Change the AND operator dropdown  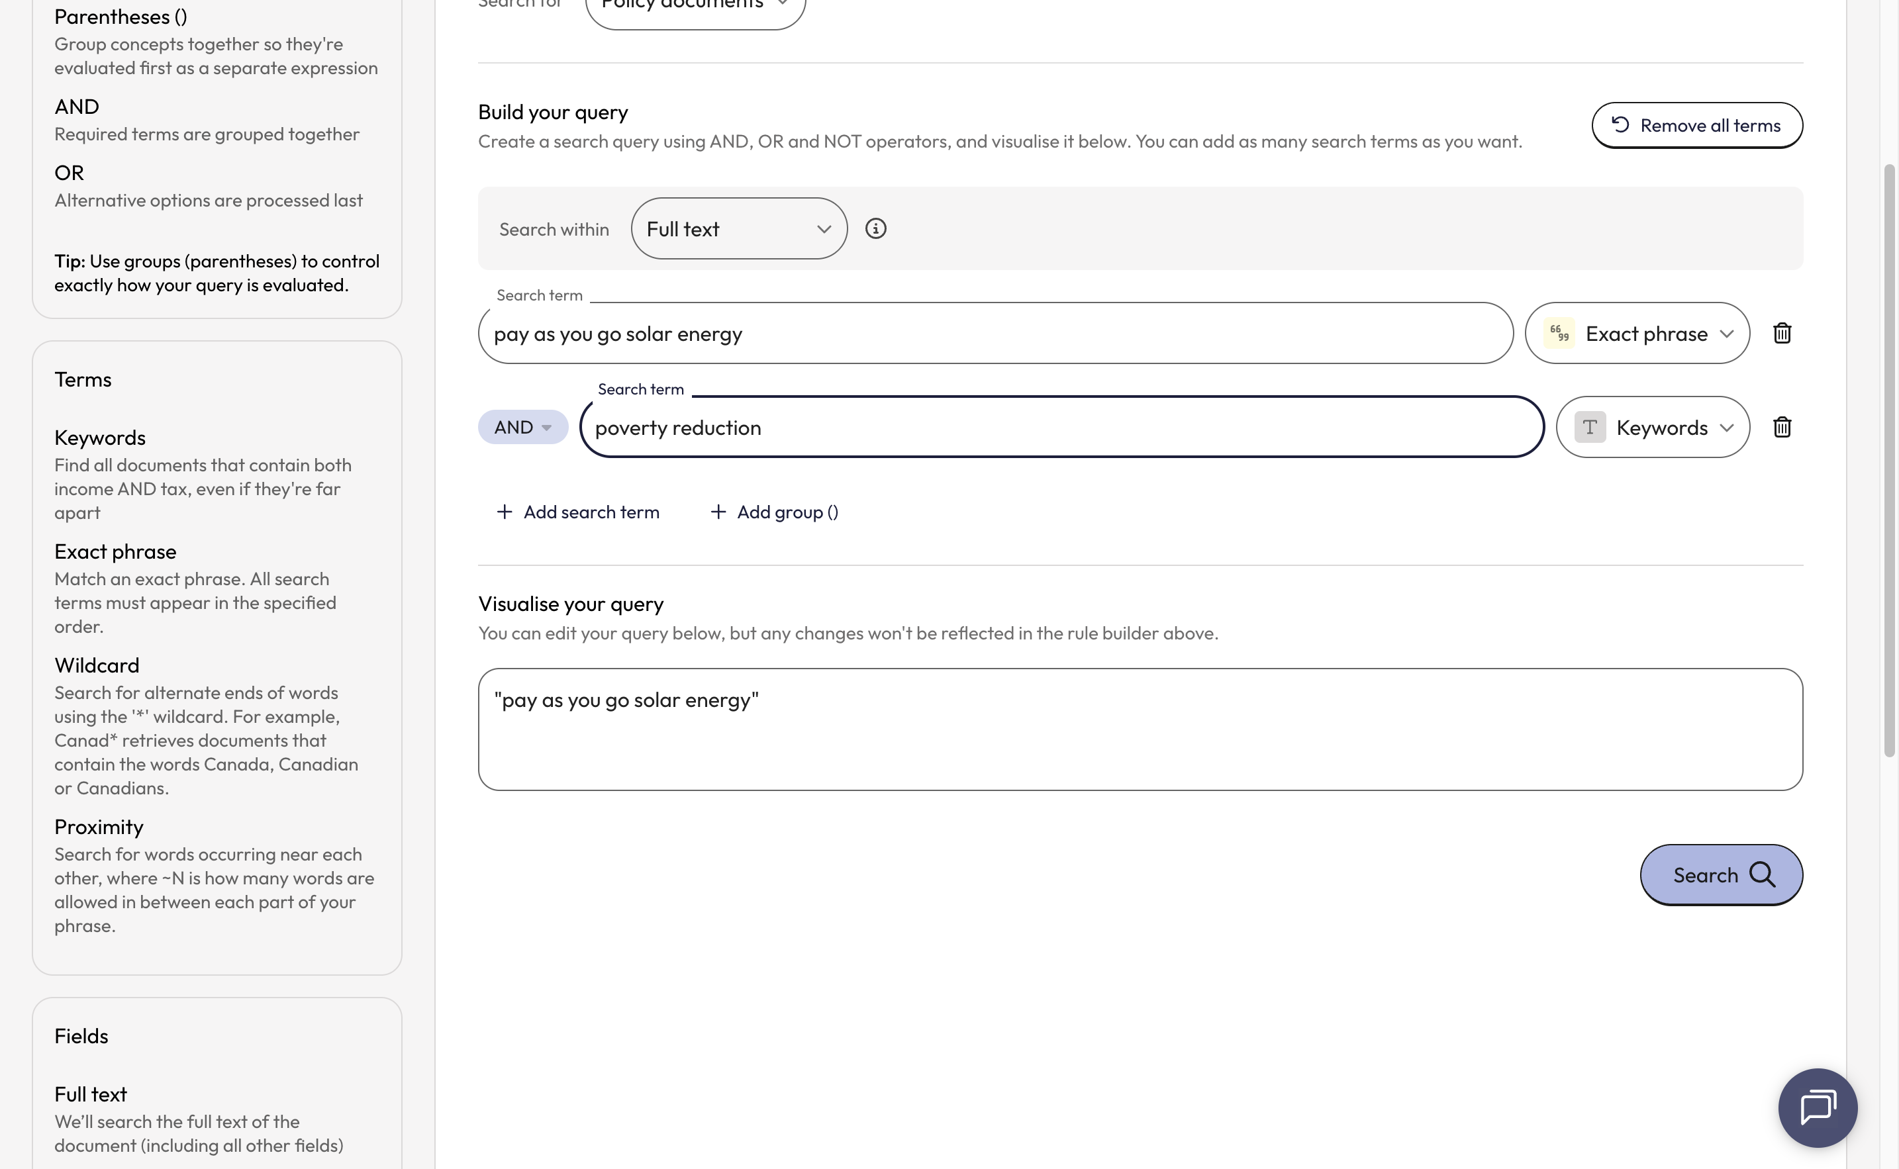pyautogui.click(x=522, y=427)
